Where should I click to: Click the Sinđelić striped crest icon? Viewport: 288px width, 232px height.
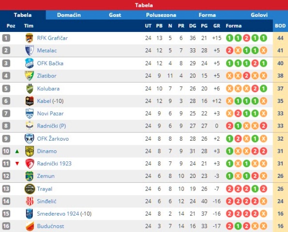click(30, 201)
